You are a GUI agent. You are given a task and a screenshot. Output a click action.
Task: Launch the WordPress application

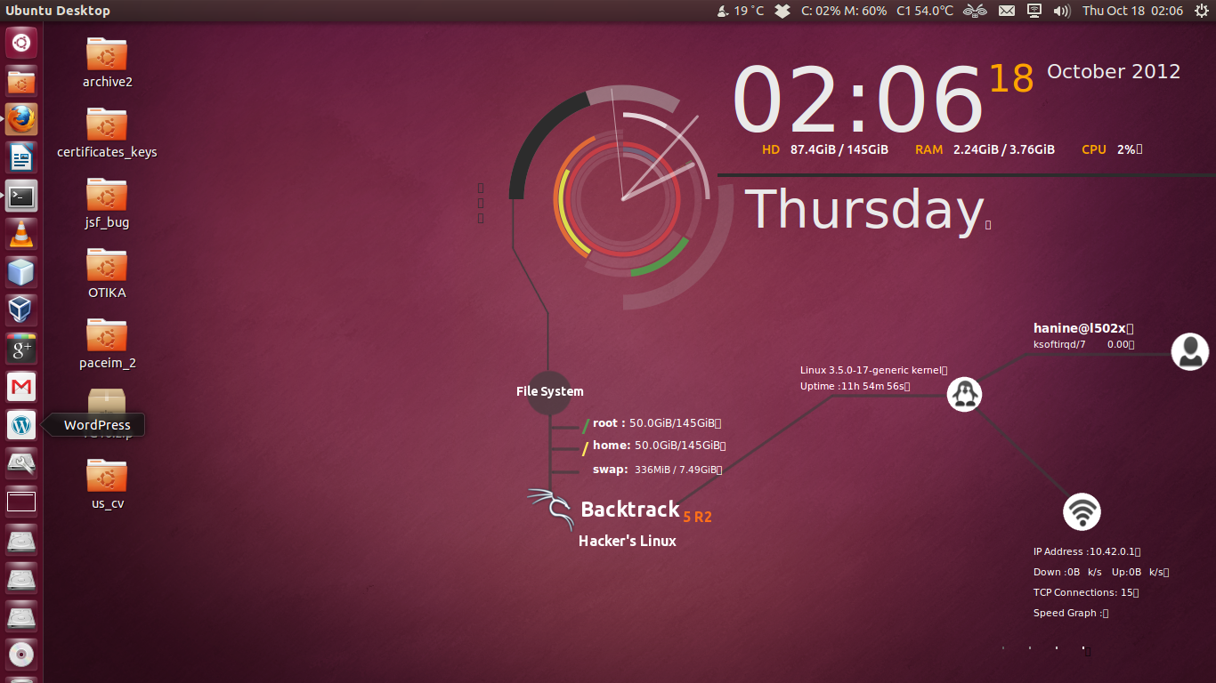coord(20,424)
